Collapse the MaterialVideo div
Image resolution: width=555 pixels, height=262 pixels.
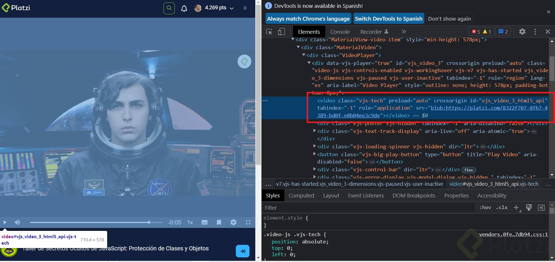pos(298,47)
